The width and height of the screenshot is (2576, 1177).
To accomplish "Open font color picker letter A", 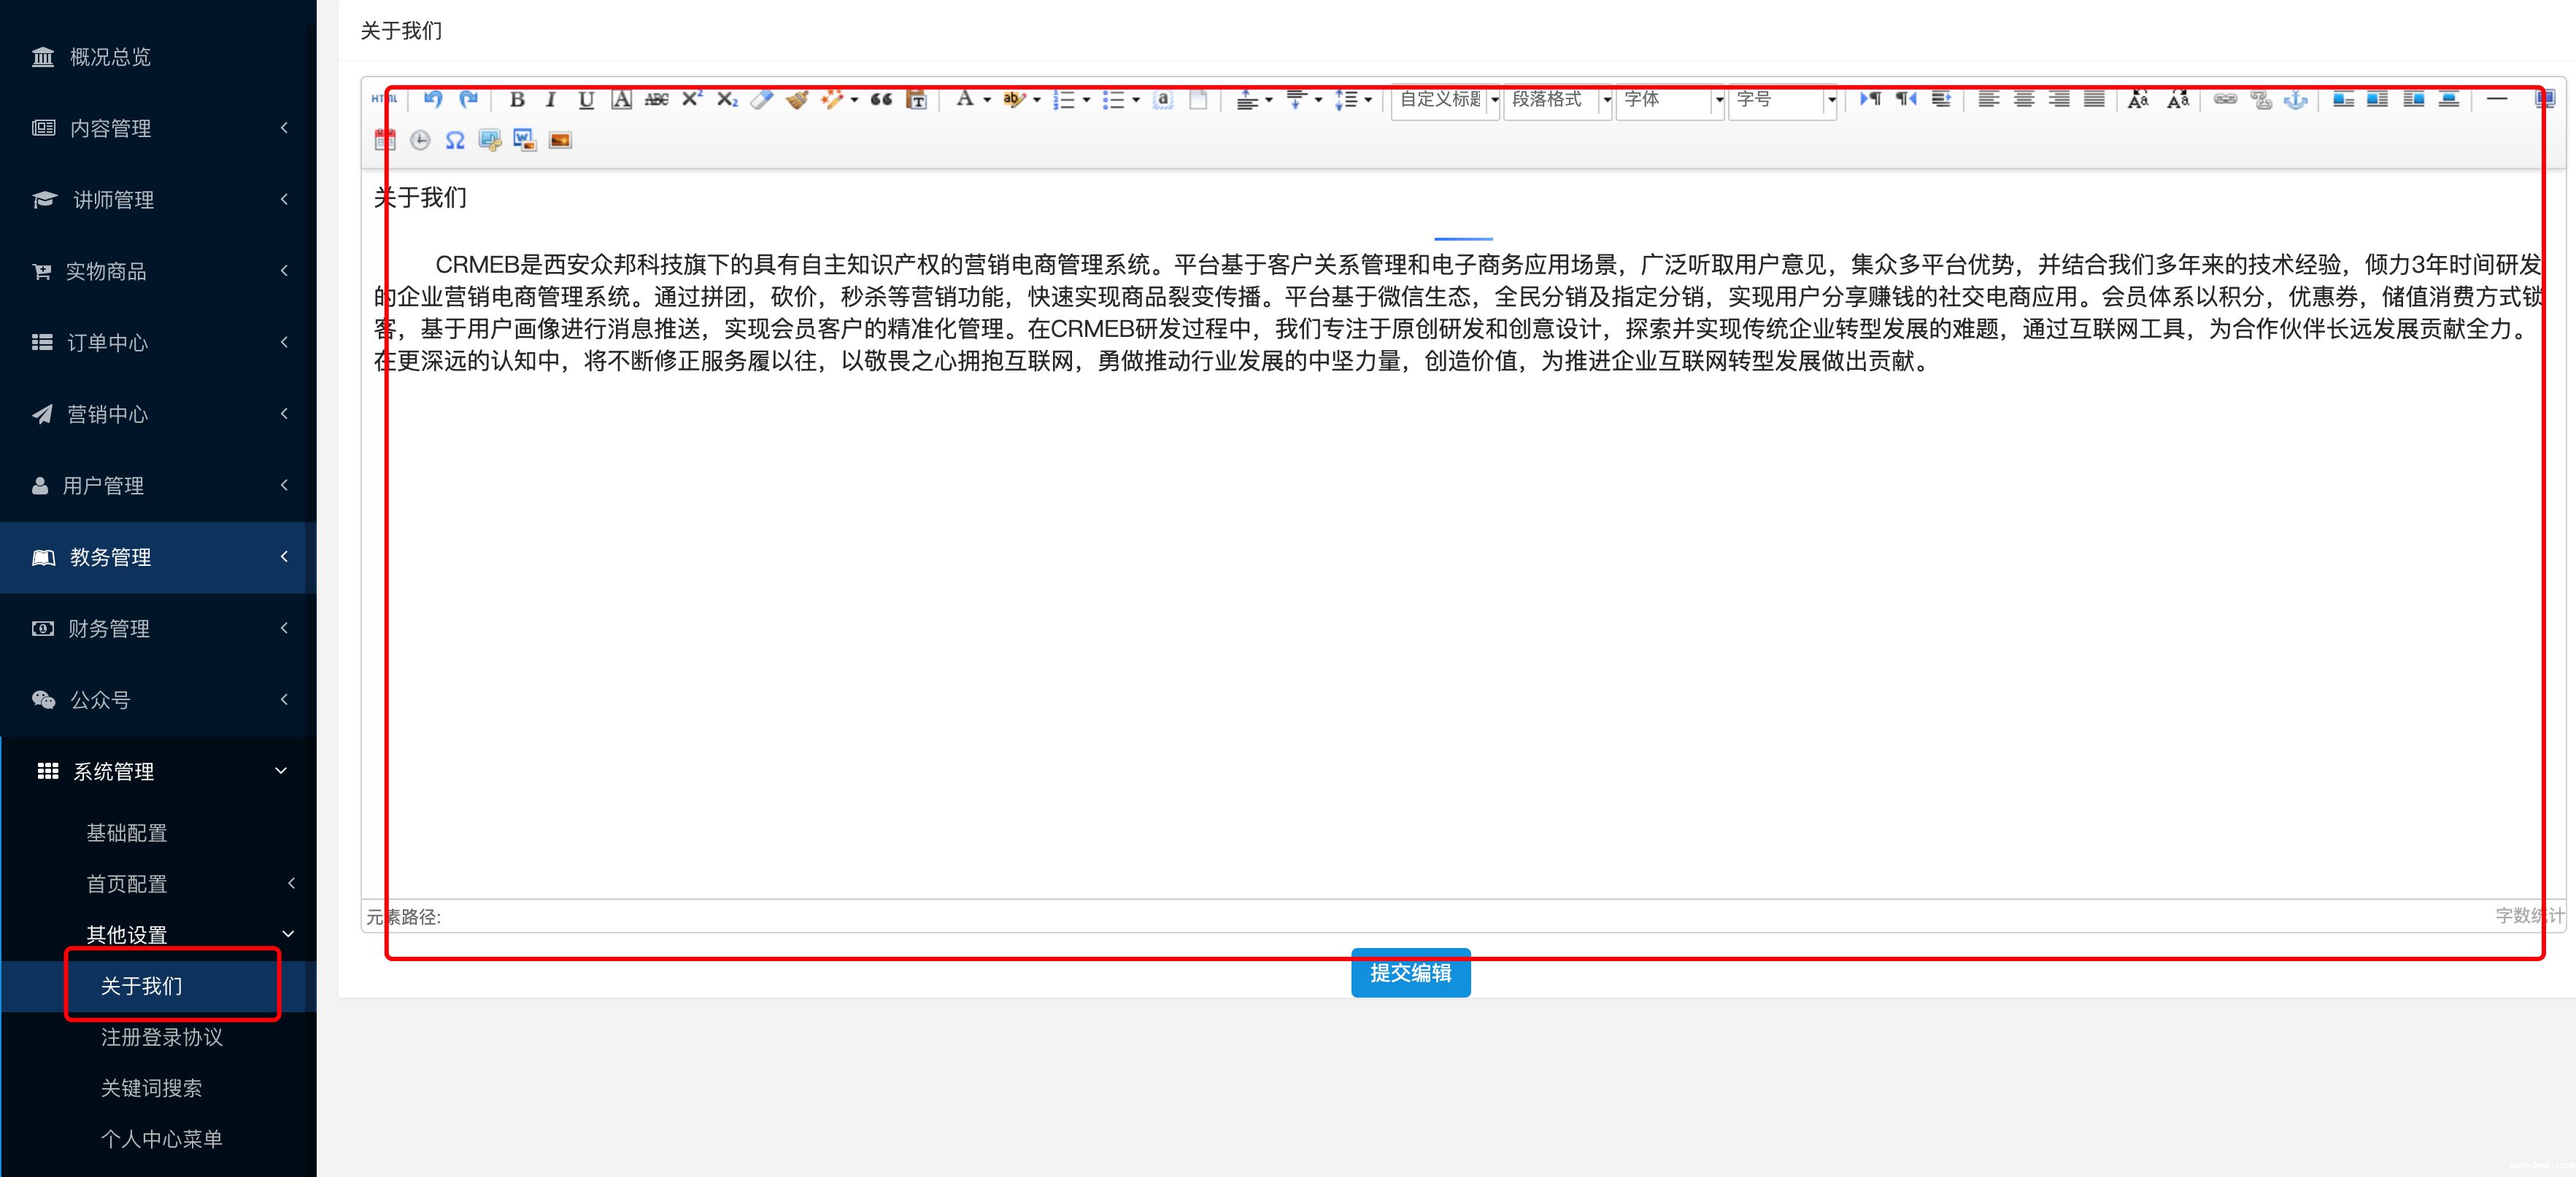I will click(x=964, y=99).
